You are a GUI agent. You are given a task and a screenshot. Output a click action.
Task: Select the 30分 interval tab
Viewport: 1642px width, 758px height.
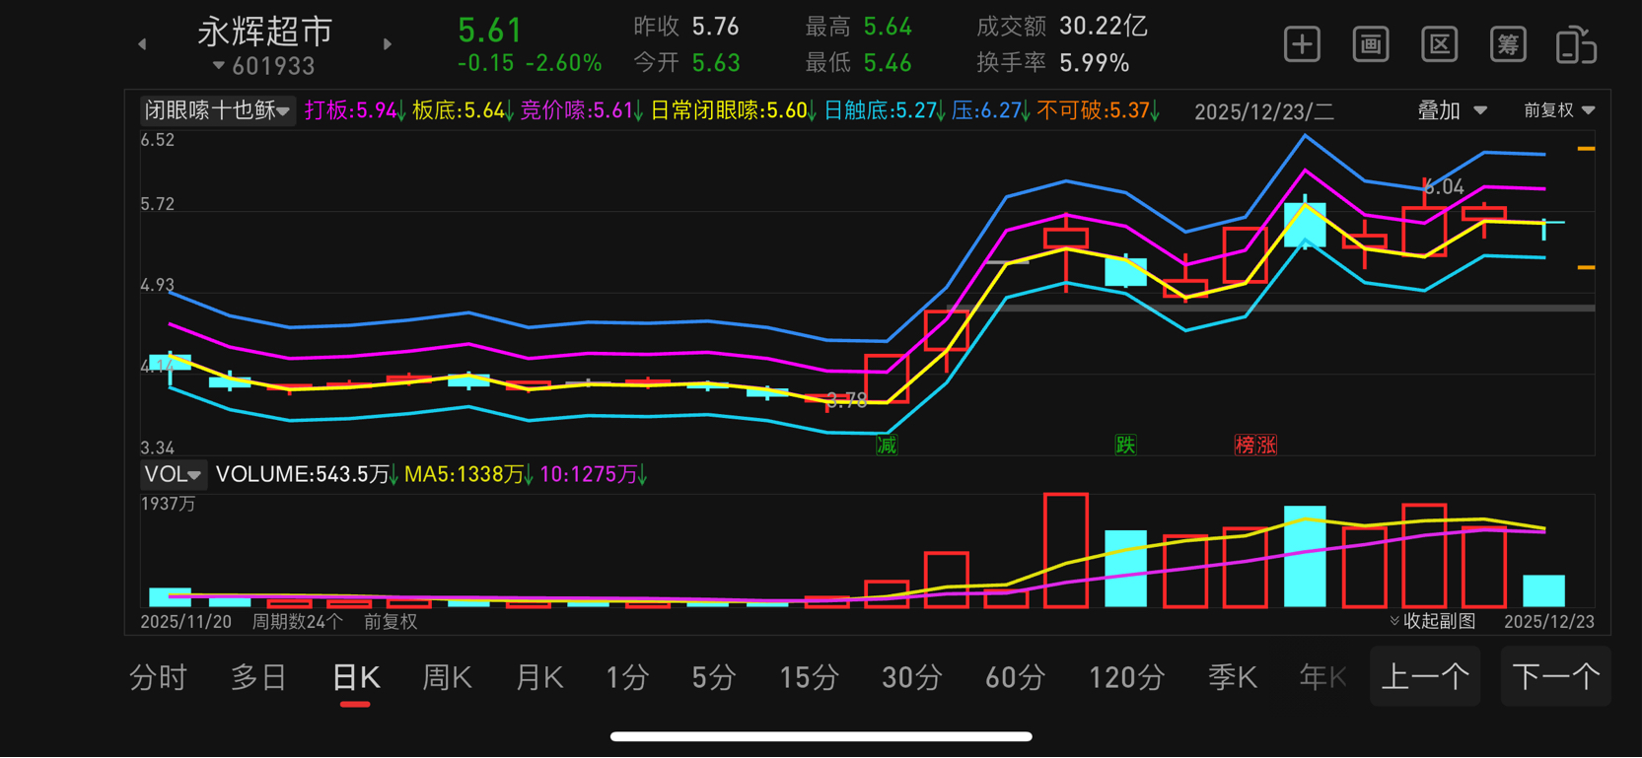pos(911,678)
